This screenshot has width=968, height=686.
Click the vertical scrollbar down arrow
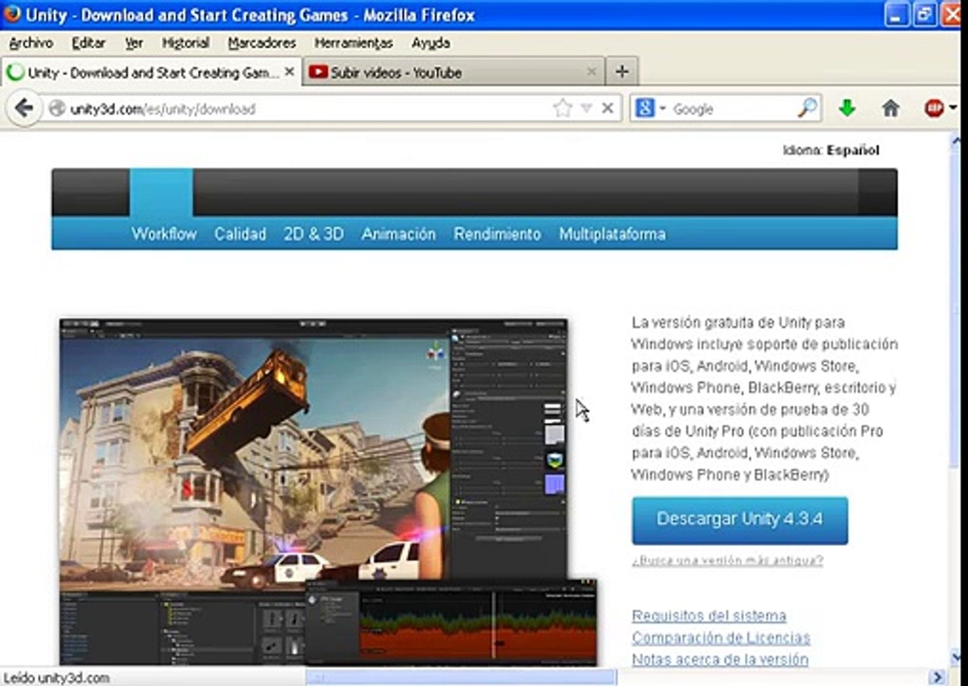[955, 657]
